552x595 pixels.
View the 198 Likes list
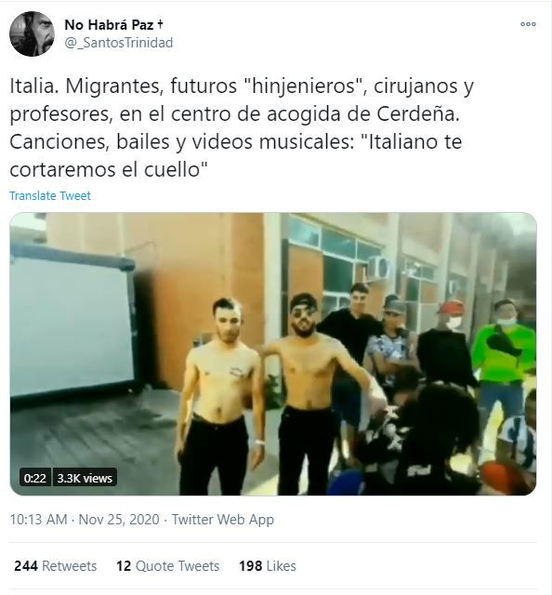tap(268, 566)
